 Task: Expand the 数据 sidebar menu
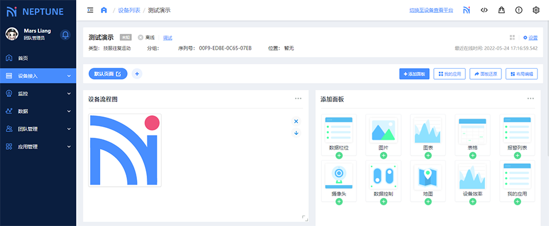pos(38,111)
